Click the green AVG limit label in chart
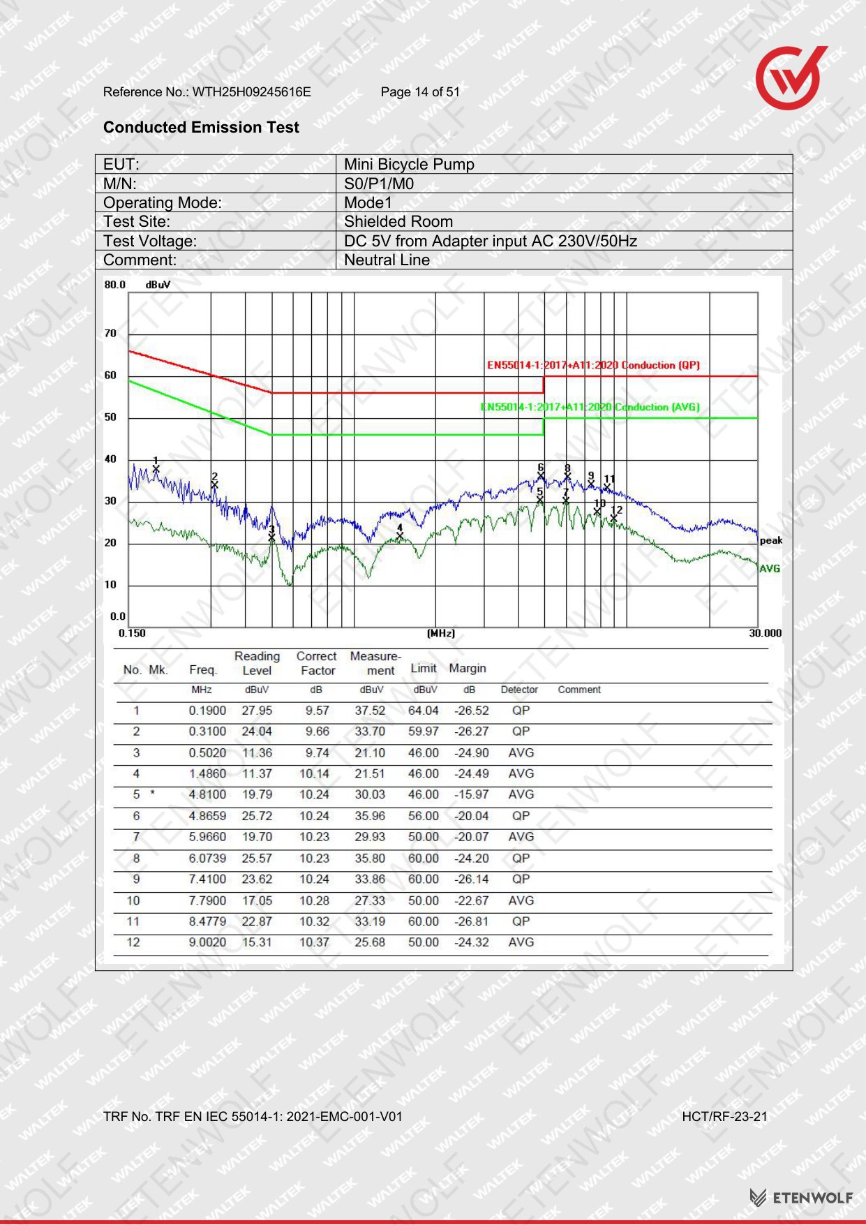This screenshot has height=1225, width=866. coord(590,407)
